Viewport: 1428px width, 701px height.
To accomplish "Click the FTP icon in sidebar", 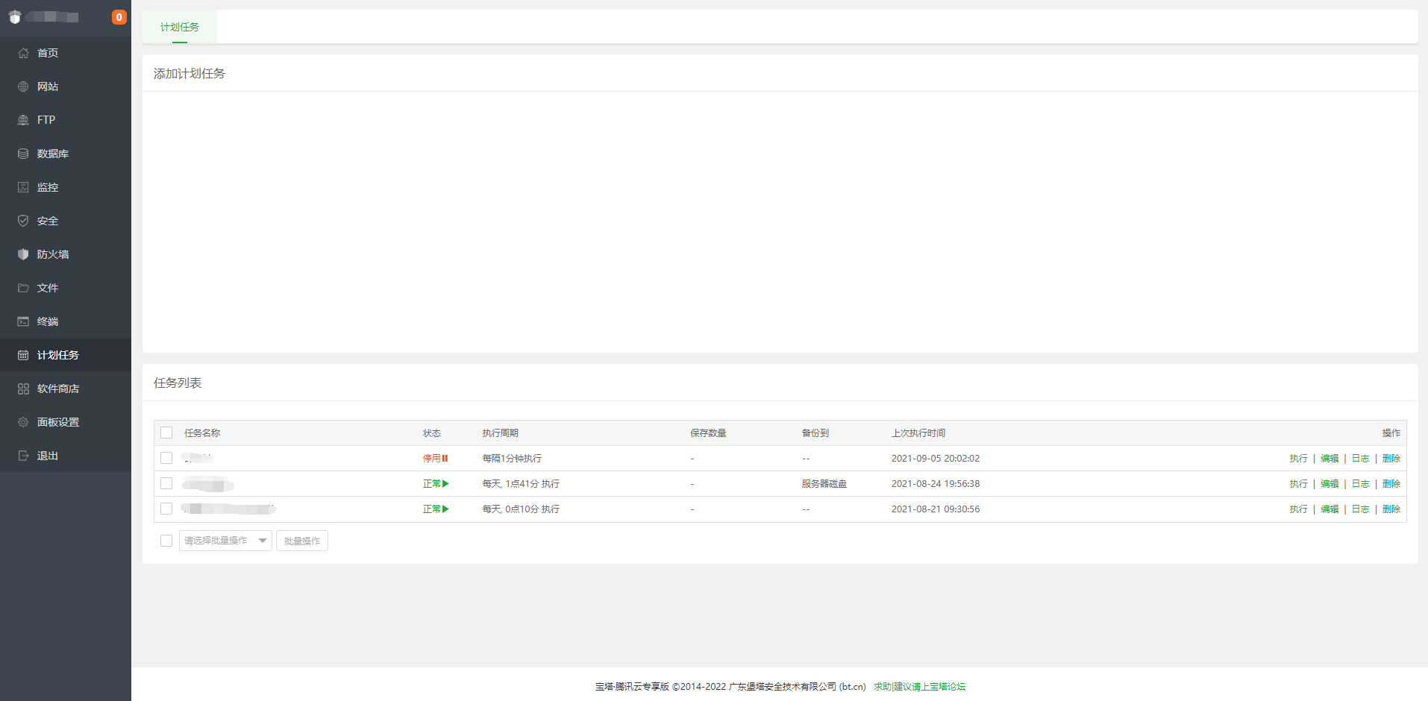I will [x=23, y=120].
